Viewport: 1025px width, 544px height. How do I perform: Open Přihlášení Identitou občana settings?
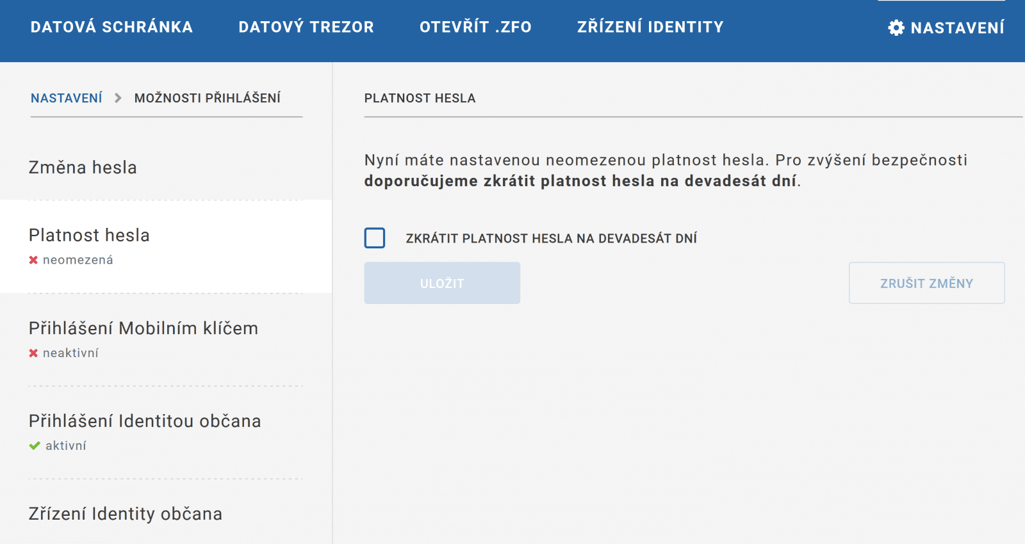click(x=145, y=421)
